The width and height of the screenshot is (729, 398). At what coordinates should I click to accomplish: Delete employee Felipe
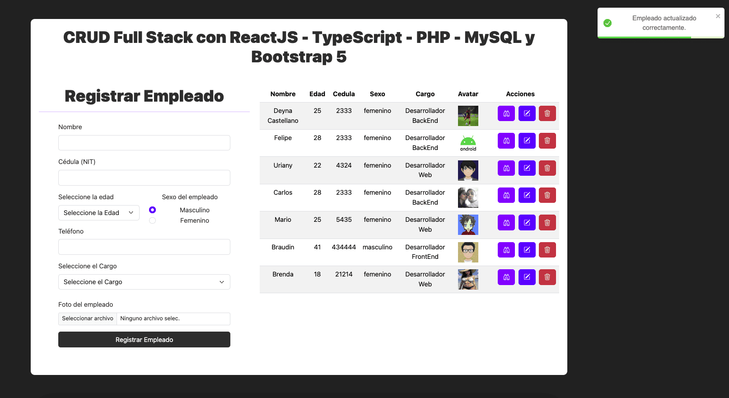pos(547,140)
